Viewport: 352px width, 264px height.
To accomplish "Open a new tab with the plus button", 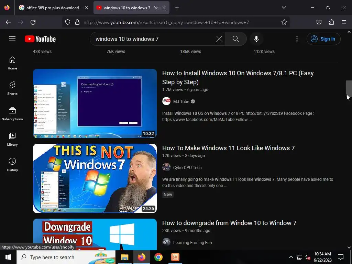I will (177, 8).
